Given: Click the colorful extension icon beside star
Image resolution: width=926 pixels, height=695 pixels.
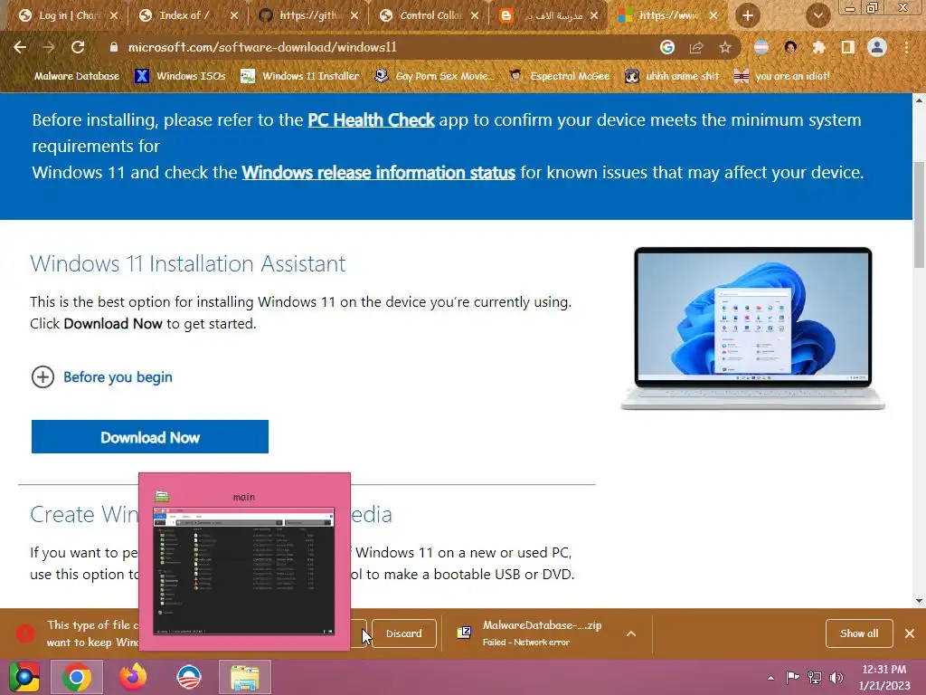Looking at the screenshot, I should tap(761, 47).
